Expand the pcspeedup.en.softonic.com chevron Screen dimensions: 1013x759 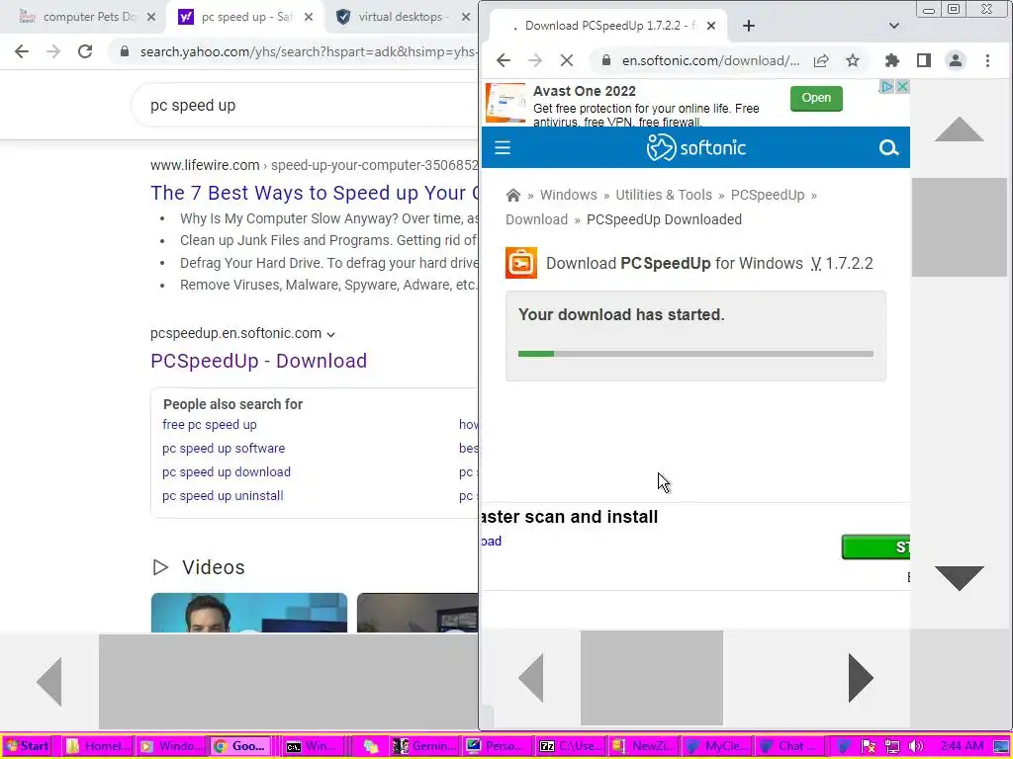point(330,334)
